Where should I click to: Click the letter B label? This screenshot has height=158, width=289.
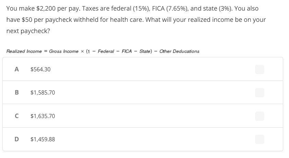coord(16,92)
